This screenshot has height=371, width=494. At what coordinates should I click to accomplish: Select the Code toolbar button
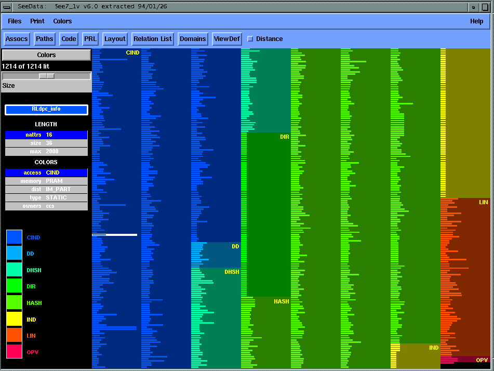(x=69, y=39)
